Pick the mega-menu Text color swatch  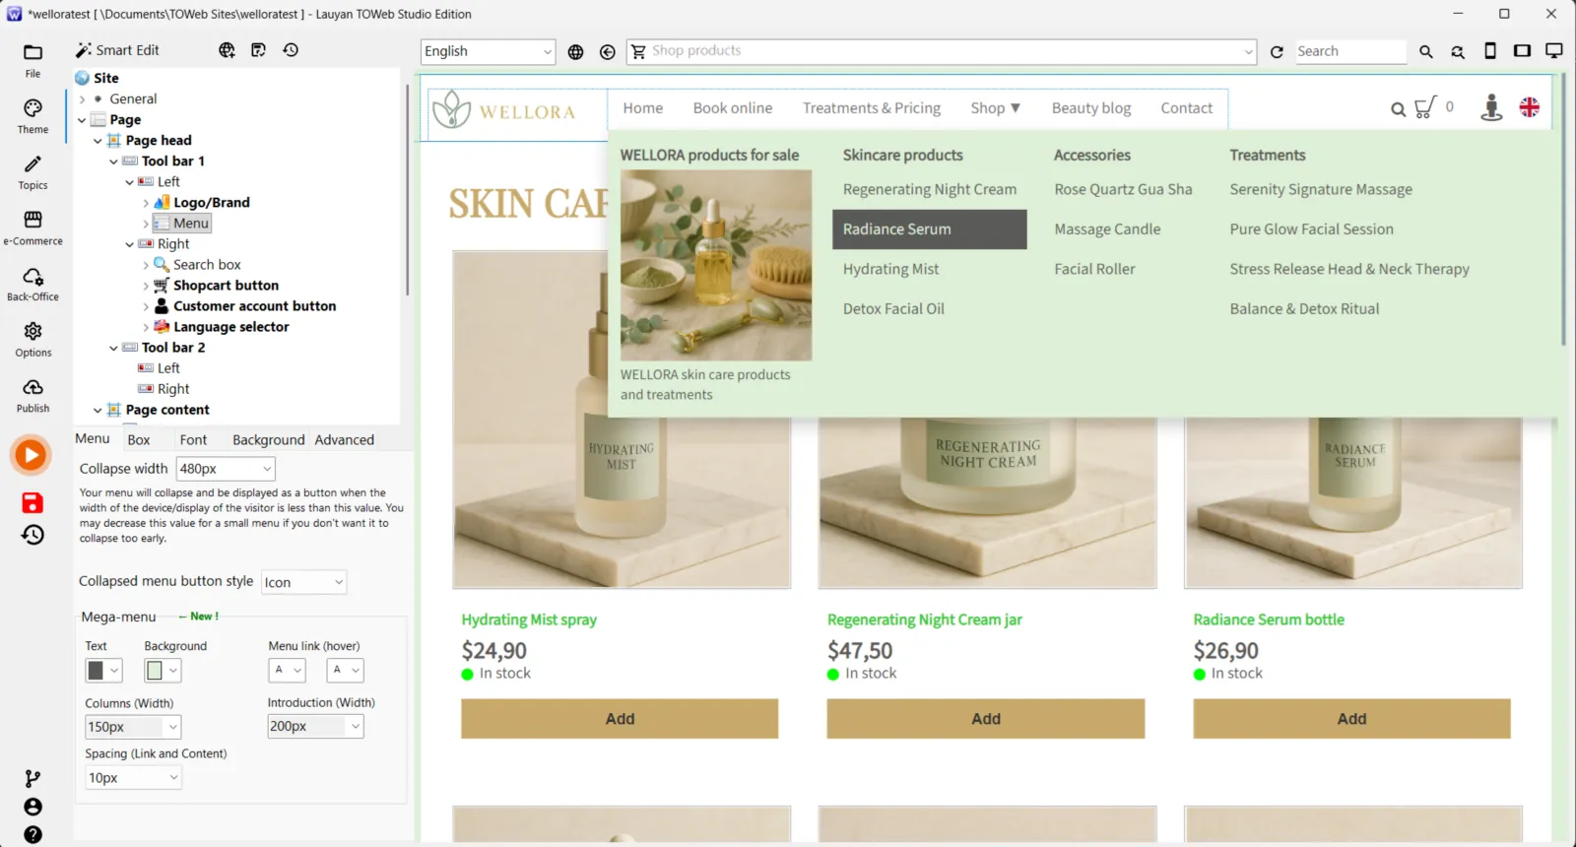click(103, 671)
